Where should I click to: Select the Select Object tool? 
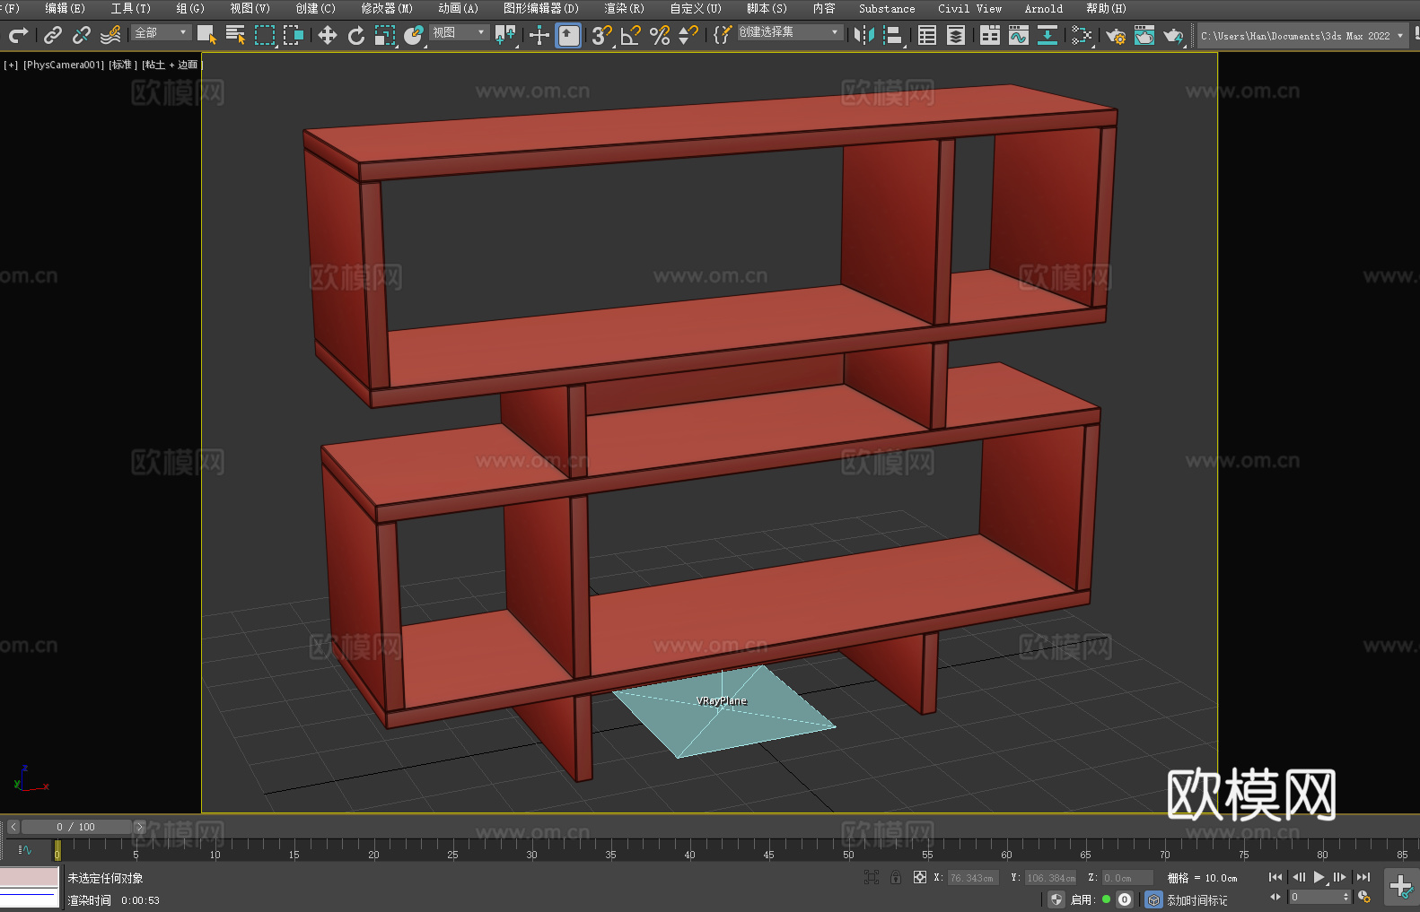click(206, 35)
